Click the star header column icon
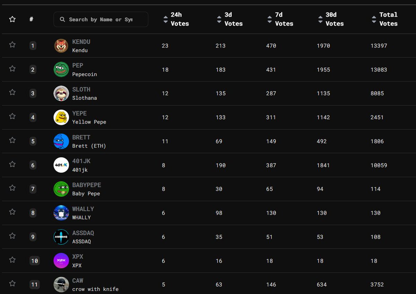Image resolution: width=416 pixels, height=294 pixels. 12,19
